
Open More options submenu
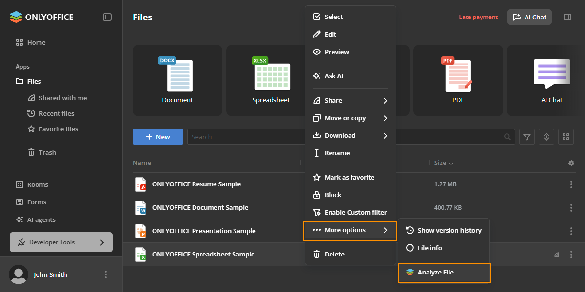(x=350, y=231)
